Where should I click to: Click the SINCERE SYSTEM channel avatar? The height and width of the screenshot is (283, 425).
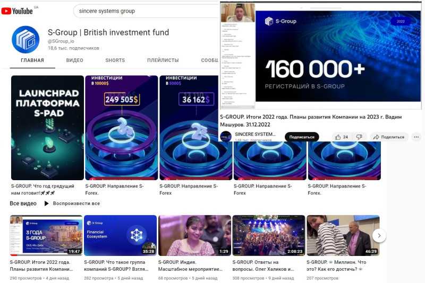point(226,136)
